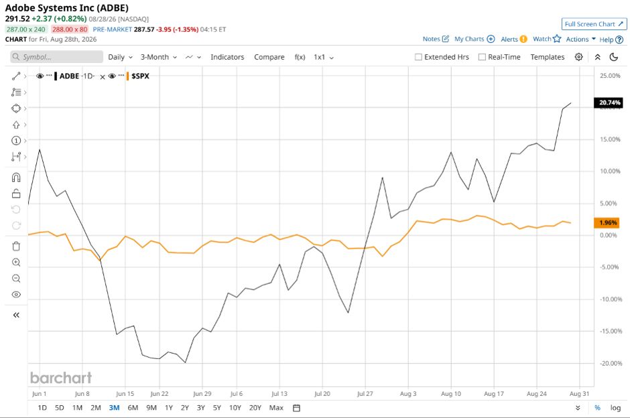Toggle visibility eye for $SPX series
The image size is (630, 418).
(x=112, y=76)
